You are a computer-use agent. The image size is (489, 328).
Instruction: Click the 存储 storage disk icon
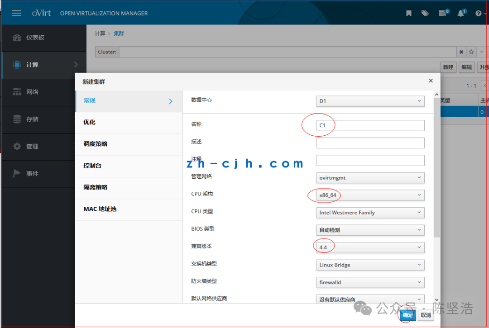coord(17,119)
